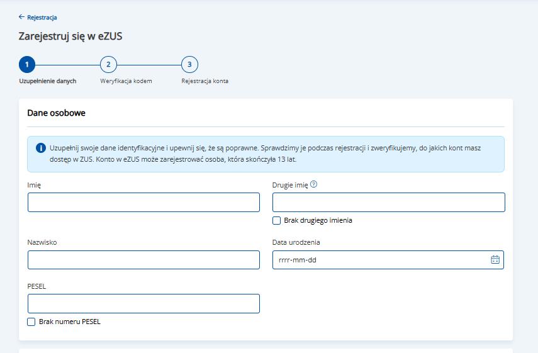Focus the PESEL input field

tap(143, 303)
